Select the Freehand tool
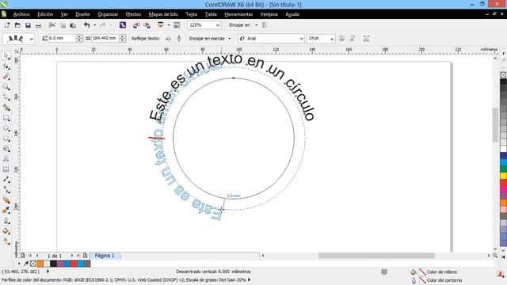 tap(6, 97)
